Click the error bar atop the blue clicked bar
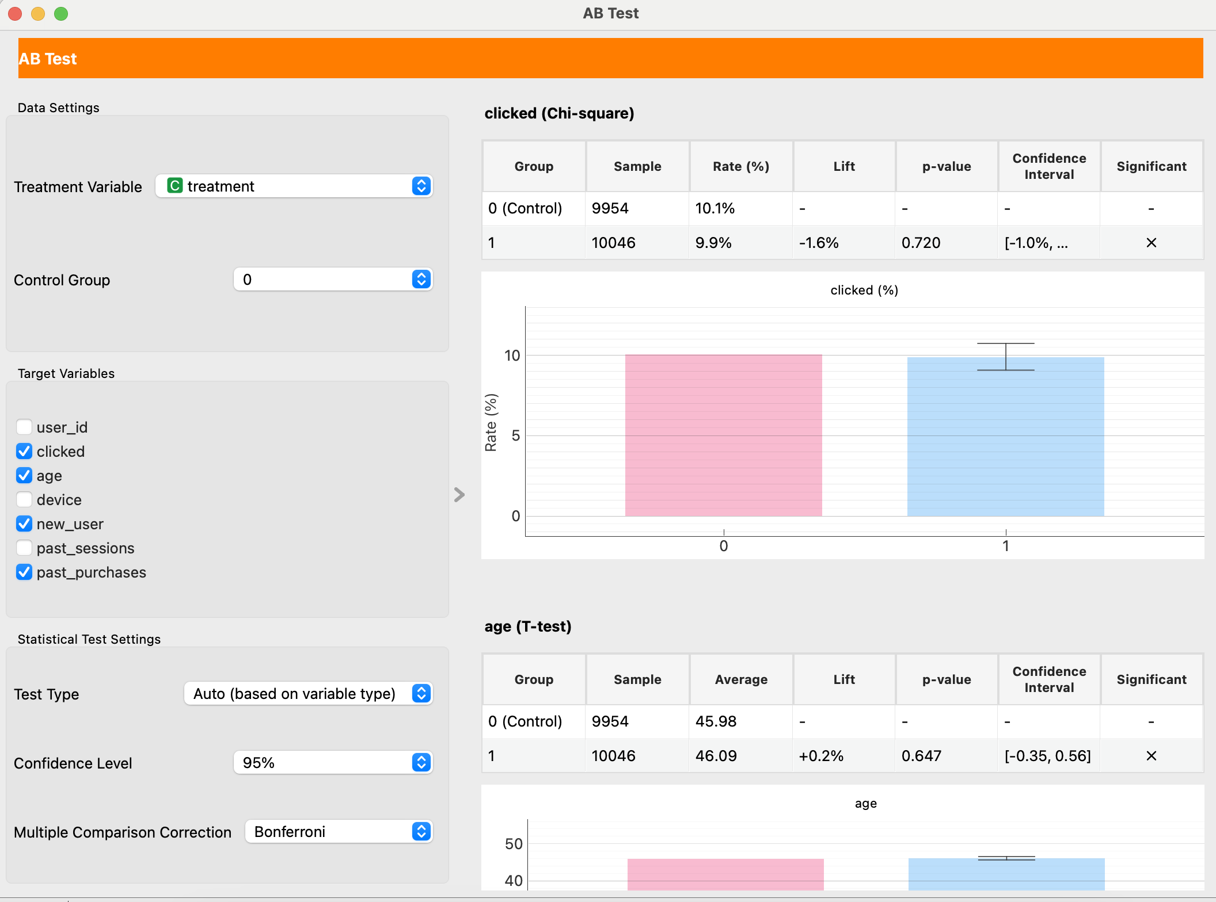1216x902 pixels. point(1006,356)
